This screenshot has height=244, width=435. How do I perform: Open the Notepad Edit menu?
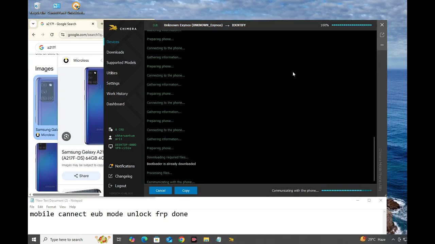(40, 207)
